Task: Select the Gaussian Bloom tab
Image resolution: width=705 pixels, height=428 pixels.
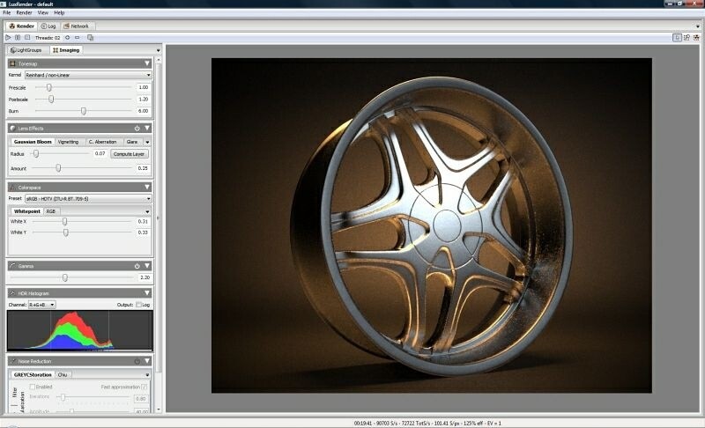Action: pos(33,142)
